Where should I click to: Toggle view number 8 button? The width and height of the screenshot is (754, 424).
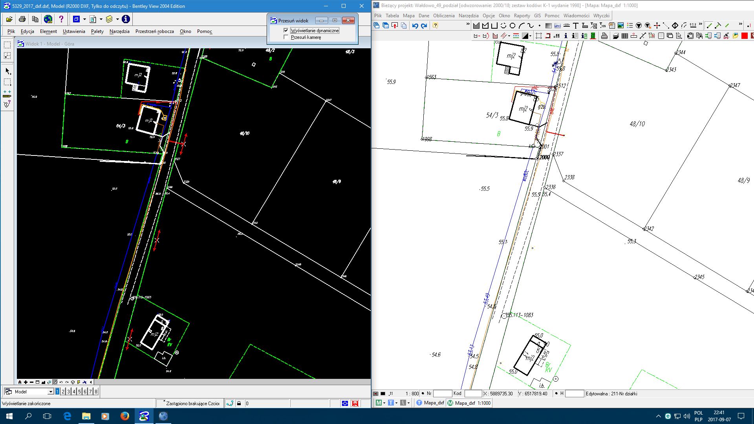click(96, 391)
